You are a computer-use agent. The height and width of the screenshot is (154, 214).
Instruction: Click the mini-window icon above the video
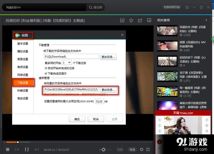tap(149, 20)
